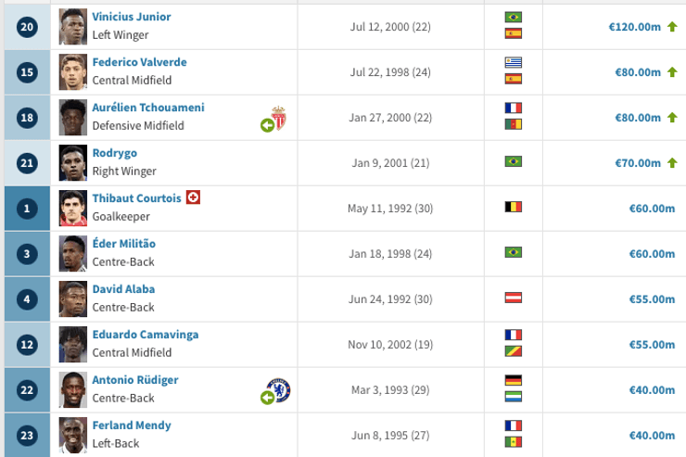Click Brazil flag in Vinicius Junior row
The image size is (686, 457).
click(x=513, y=17)
